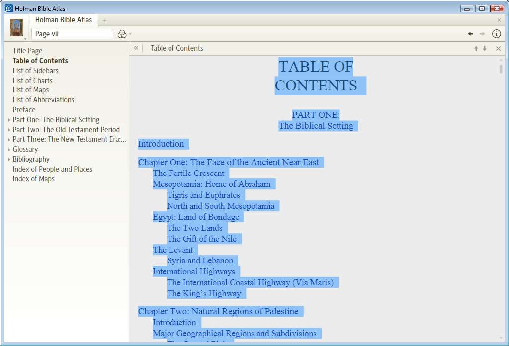Minimize the Holman Bible Atlas window

(467, 9)
